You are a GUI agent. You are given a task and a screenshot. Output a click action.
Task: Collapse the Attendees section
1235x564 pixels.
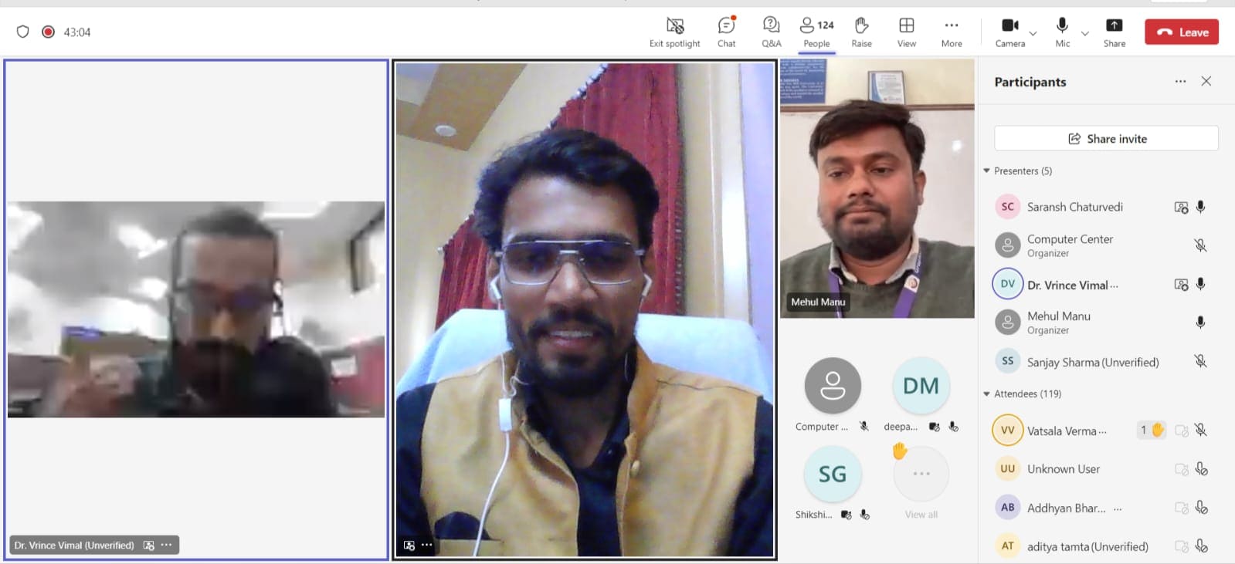click(986, 393)
